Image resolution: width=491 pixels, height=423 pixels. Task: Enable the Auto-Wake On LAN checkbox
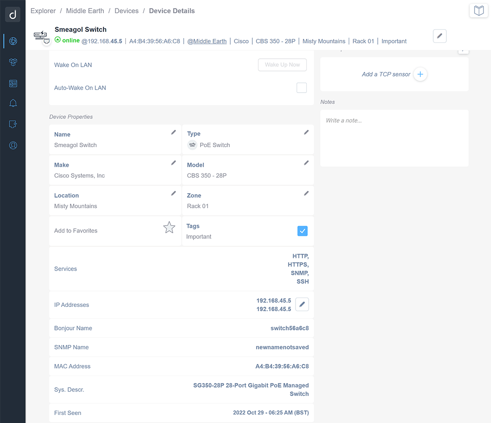[x=302, y=88]
